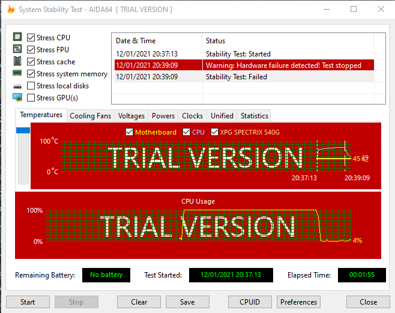Save the stability test results

187,302
